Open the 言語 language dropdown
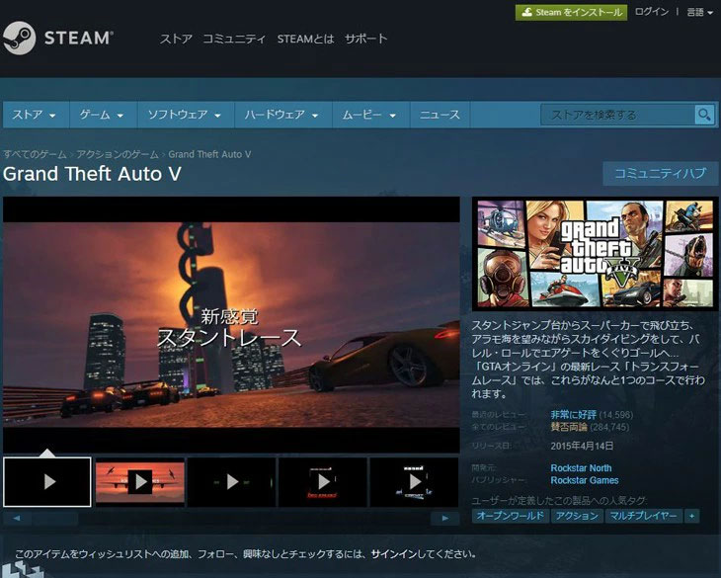The width and height of the screenshot is (721, 578). click(x=699, y=13)
